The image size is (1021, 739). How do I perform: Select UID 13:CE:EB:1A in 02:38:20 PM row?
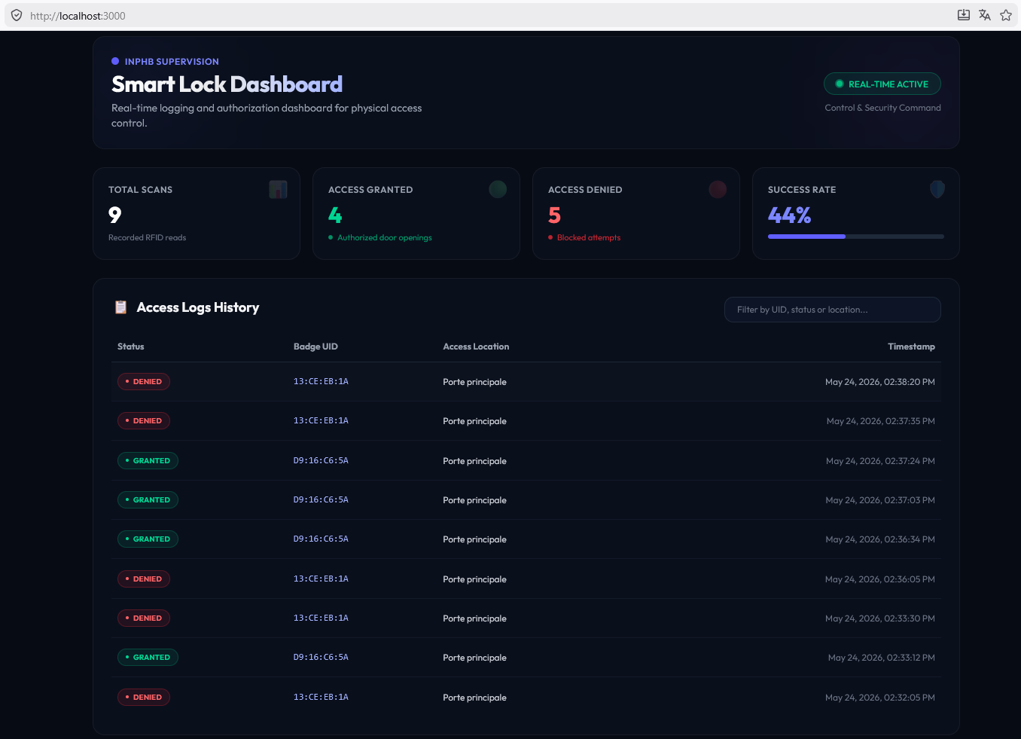(321, 381)
